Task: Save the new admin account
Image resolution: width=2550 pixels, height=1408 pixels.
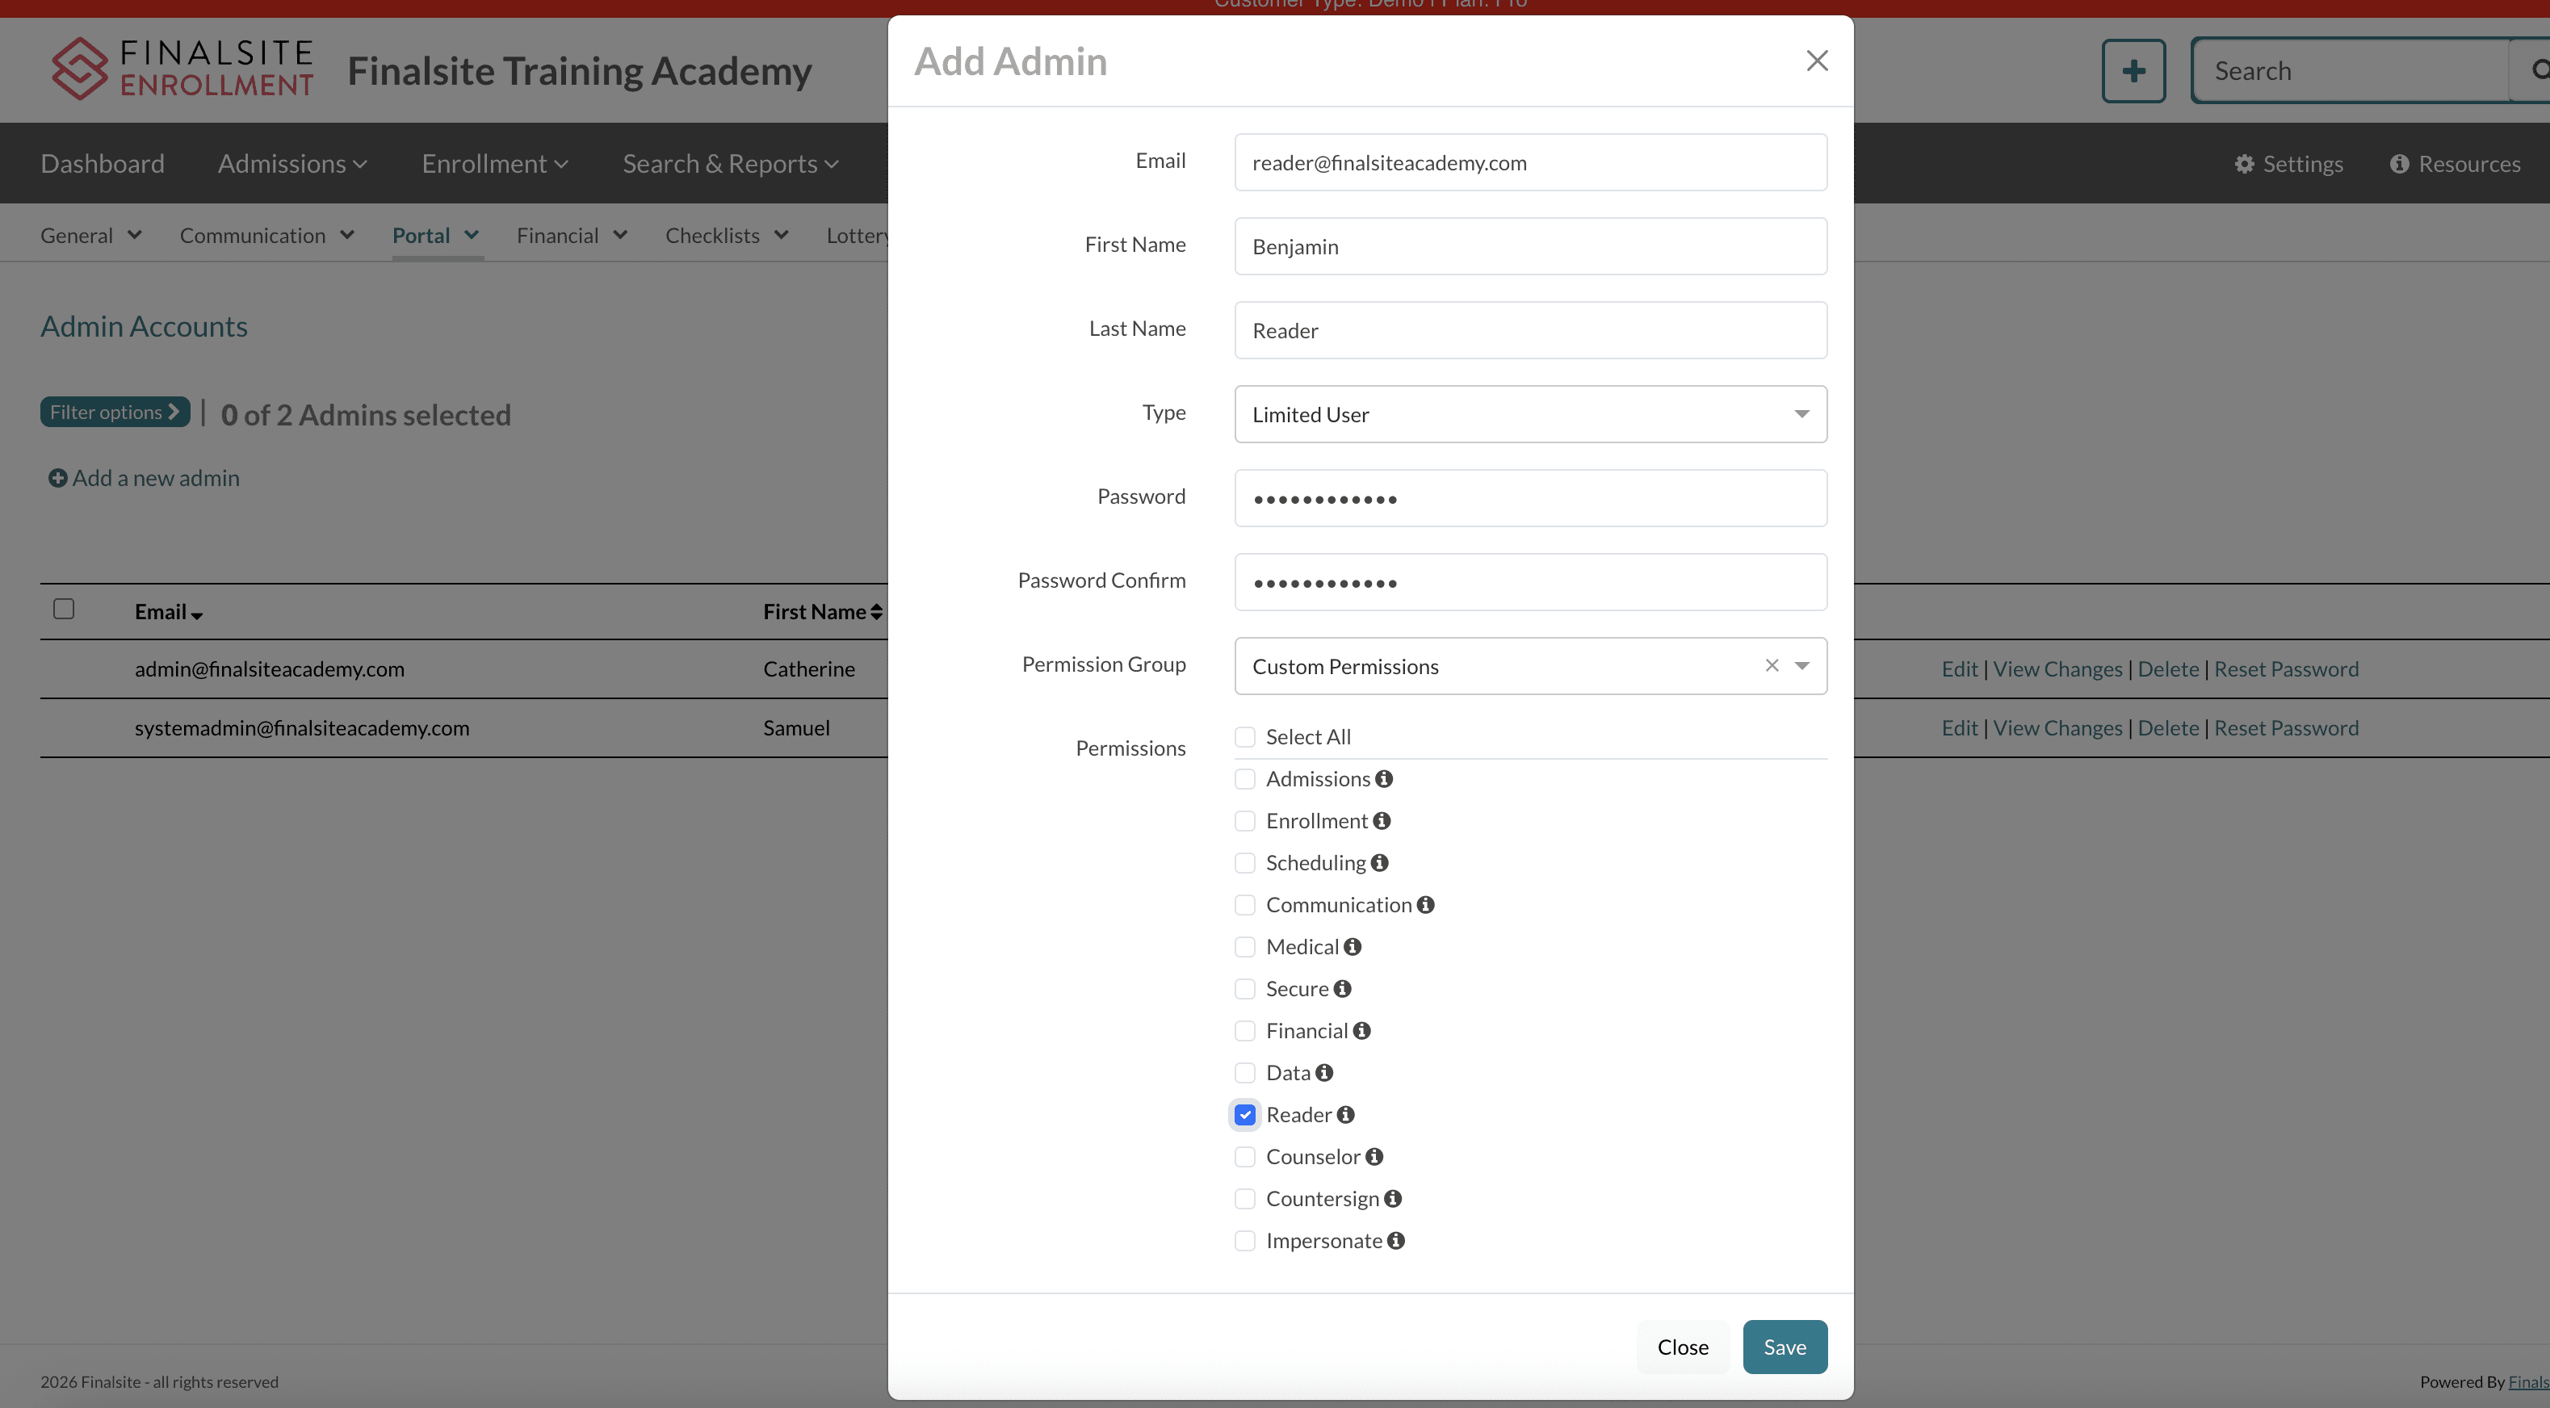Action: [x=1784, y=1346]
